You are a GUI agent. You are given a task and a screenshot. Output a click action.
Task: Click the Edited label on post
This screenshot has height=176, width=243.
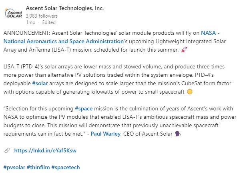[x=49, y=22]
